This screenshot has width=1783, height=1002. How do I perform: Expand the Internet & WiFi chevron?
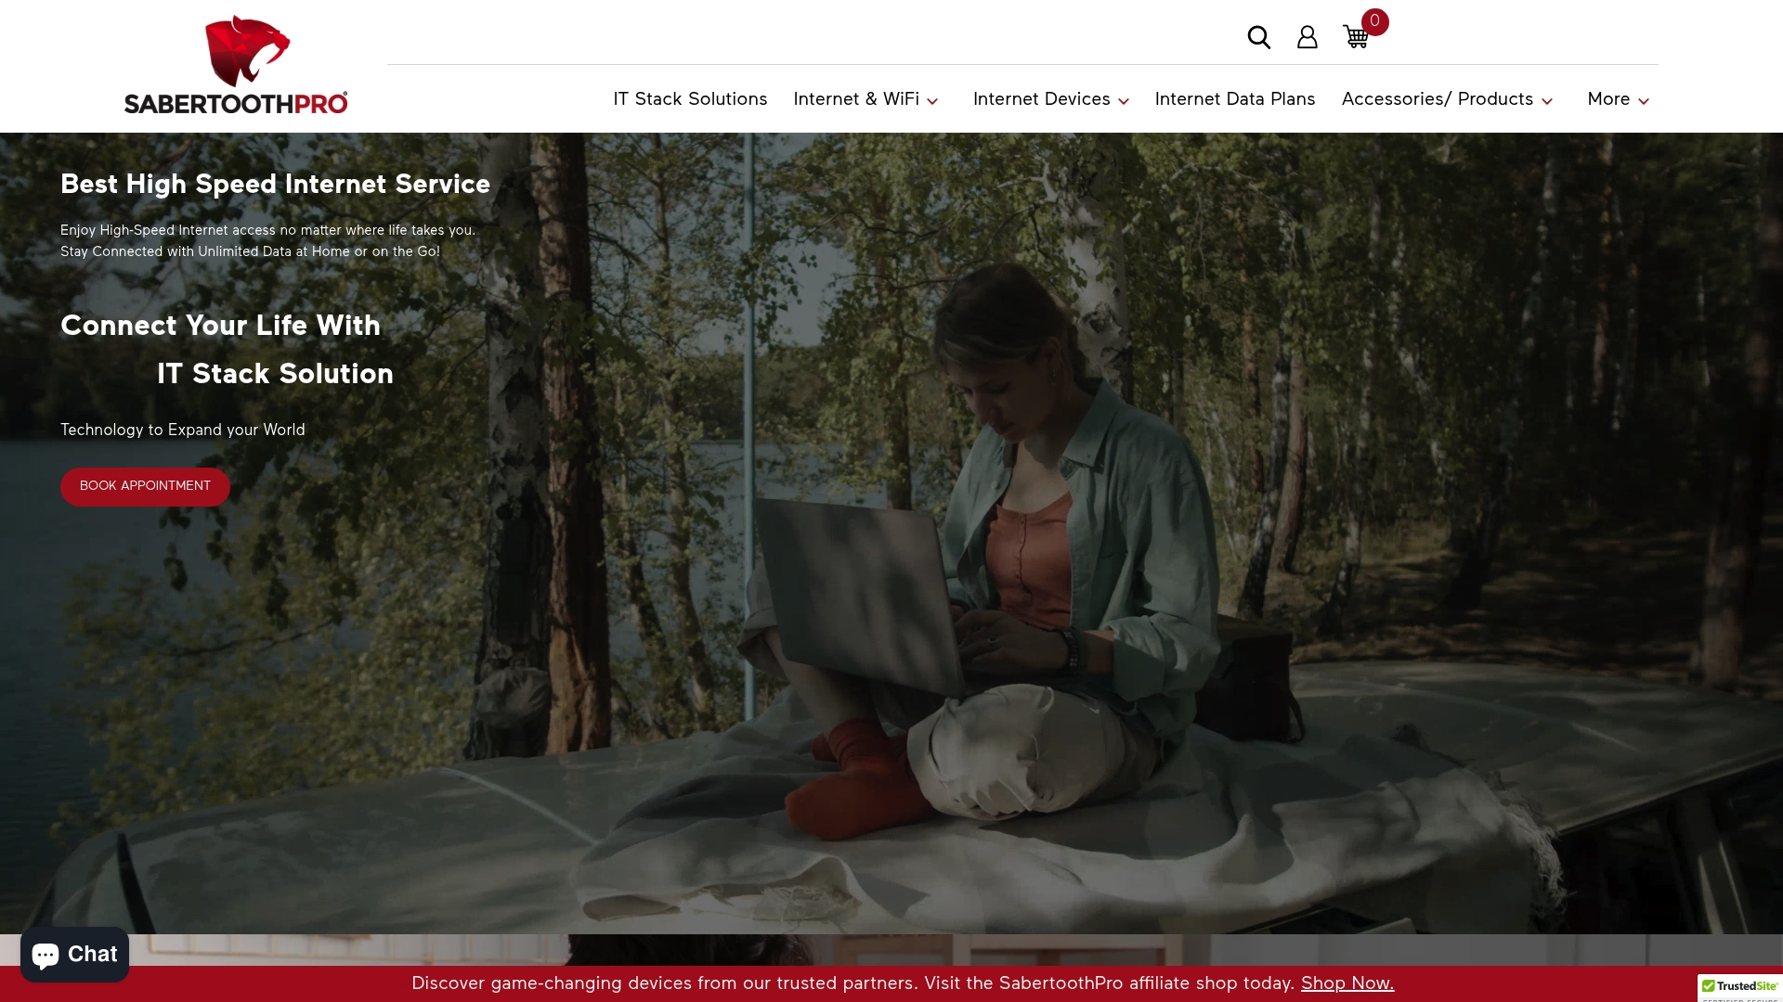(x=932, y=101)
